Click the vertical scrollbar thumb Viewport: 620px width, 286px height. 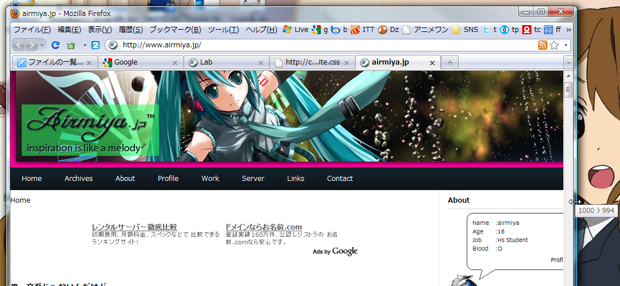[x=569, y=90]
